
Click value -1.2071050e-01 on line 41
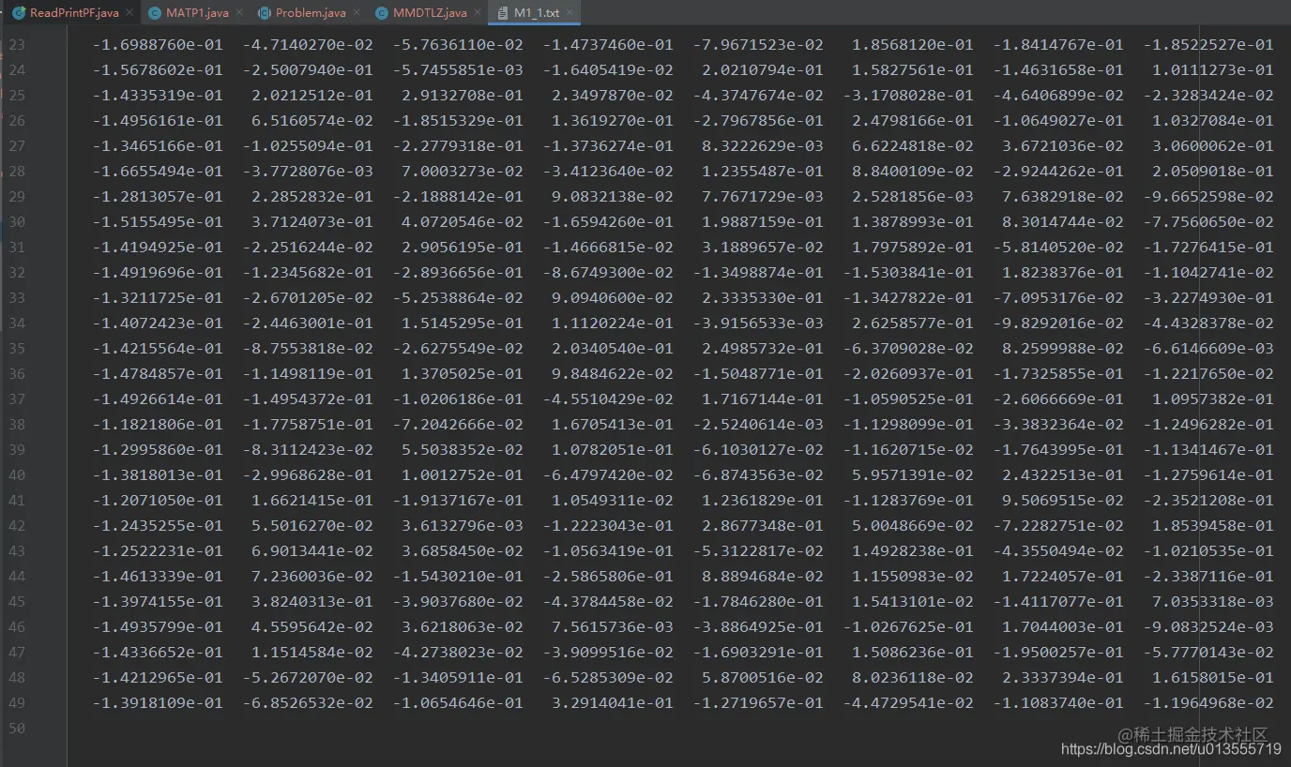tap(158, 501)
